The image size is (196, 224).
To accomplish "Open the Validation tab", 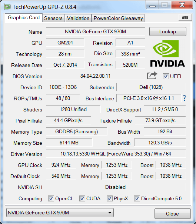I will 78,18.
